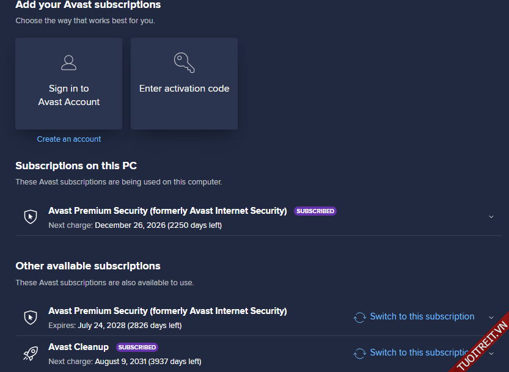
Task: Expand chevron for Premium Security expiring 2028
Action: pos(491,318)
